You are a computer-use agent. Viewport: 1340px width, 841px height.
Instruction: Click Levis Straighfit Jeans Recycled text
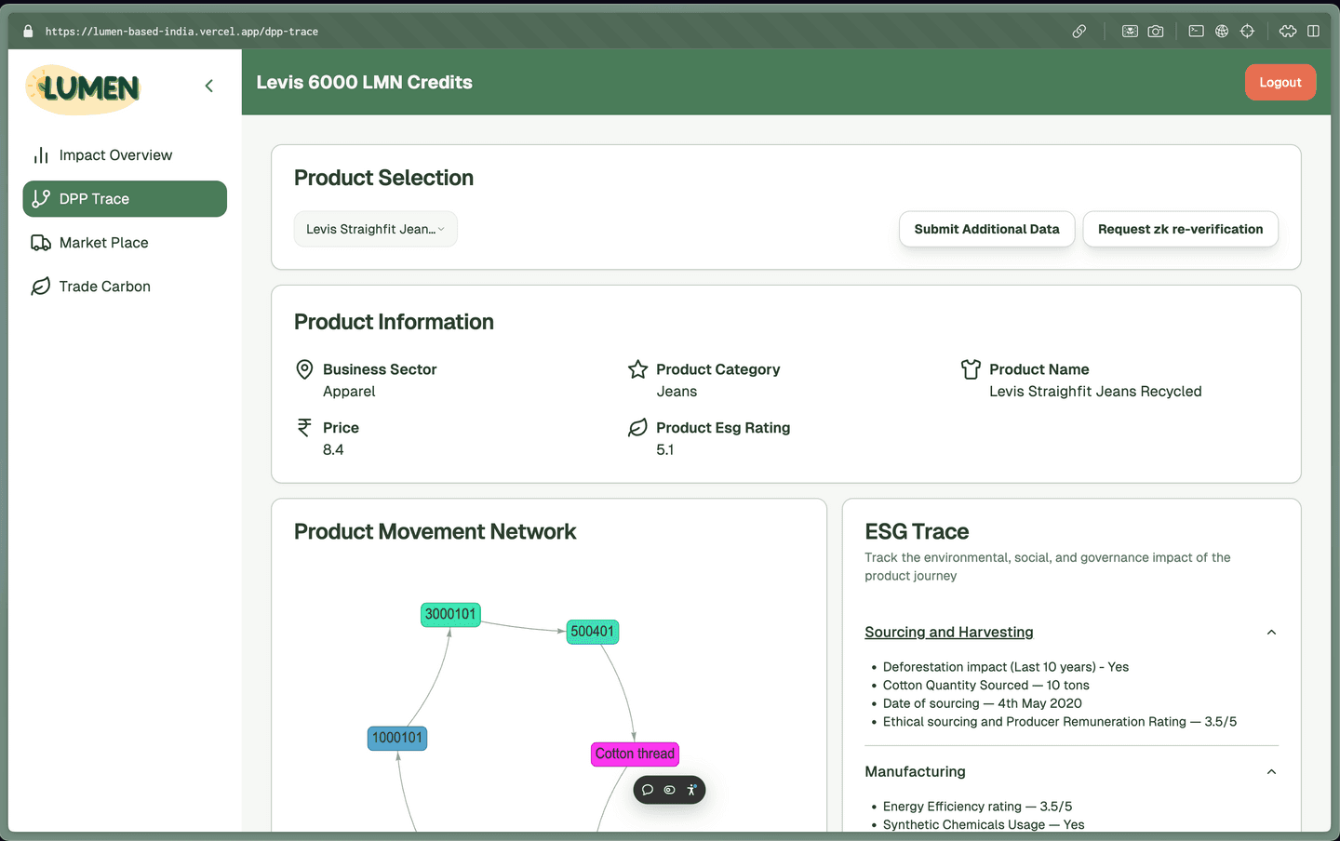point(1095,392)
